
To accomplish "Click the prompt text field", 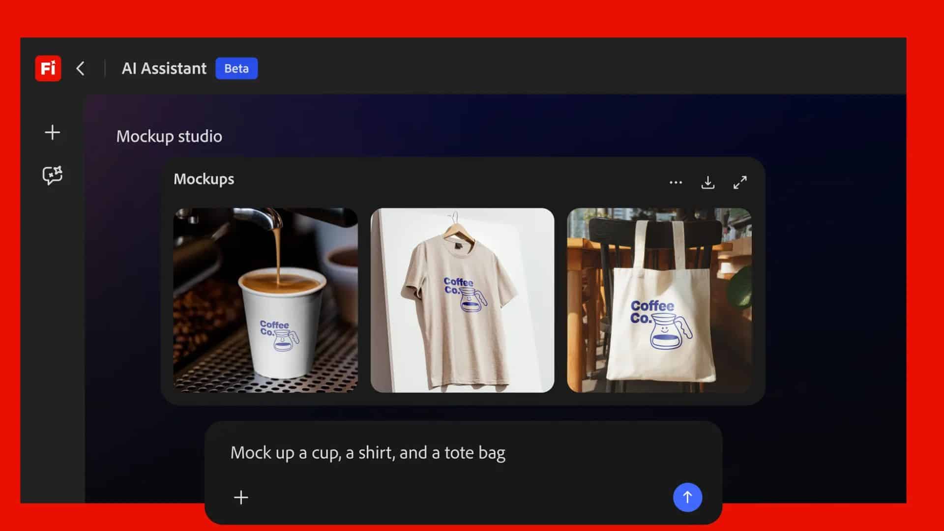I will pos(368,453).
